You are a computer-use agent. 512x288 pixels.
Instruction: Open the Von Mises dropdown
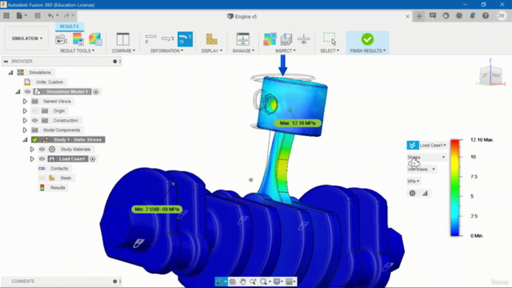coord(422,169)
